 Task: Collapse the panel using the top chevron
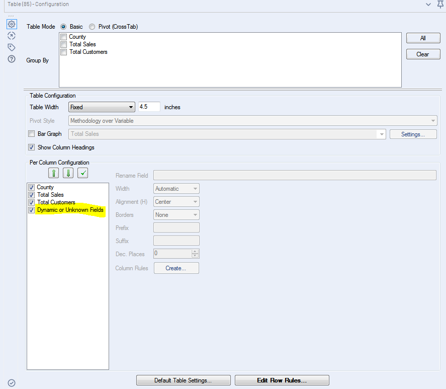coord(428,4)
